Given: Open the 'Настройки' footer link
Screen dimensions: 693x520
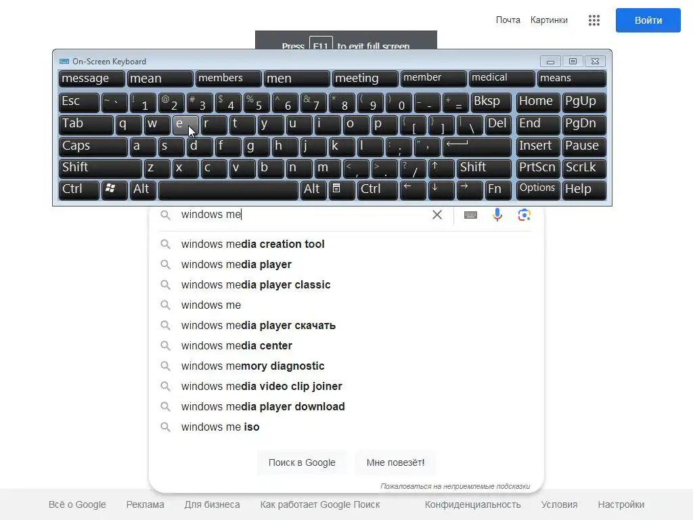Looking at the screenshot, I should pyautogui.click(x=621, y=505).
